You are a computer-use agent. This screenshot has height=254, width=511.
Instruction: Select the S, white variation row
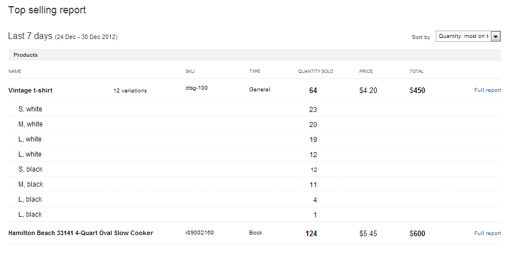tap(30, 109)
